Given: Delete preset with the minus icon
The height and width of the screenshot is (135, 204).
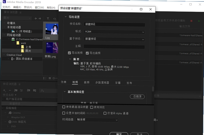Looking at the screenshot, I should click(x=10, y=90).
